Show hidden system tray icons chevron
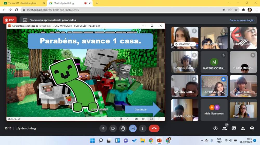Screen dimensions: 260x145 pos(202,140)
